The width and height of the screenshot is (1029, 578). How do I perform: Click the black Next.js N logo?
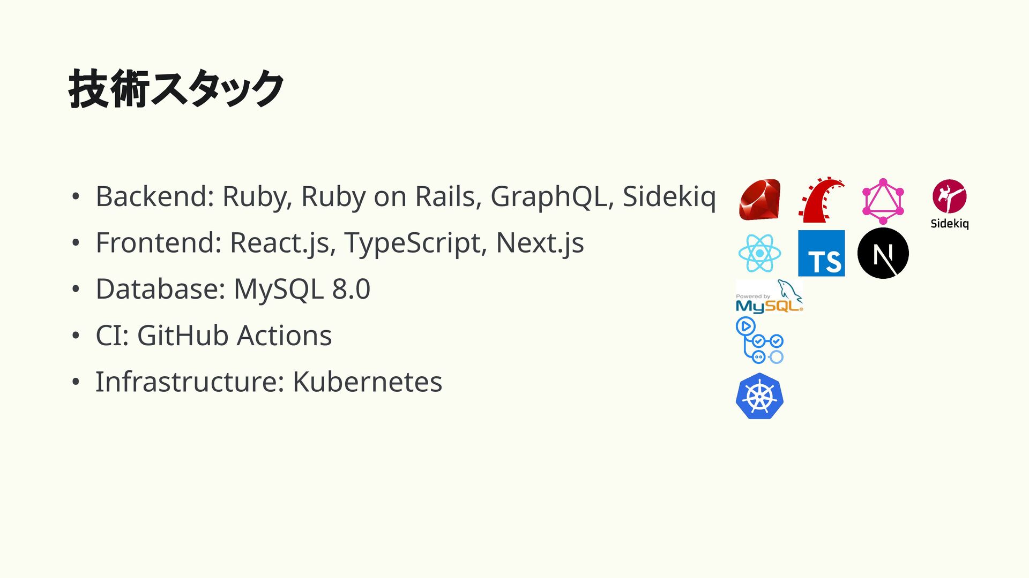883,253
